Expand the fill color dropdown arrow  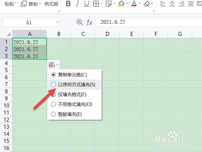(127, 4)
